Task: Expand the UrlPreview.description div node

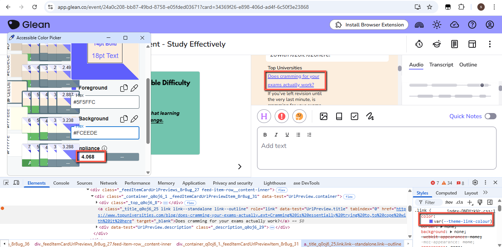Action: (x=97, y=227)
